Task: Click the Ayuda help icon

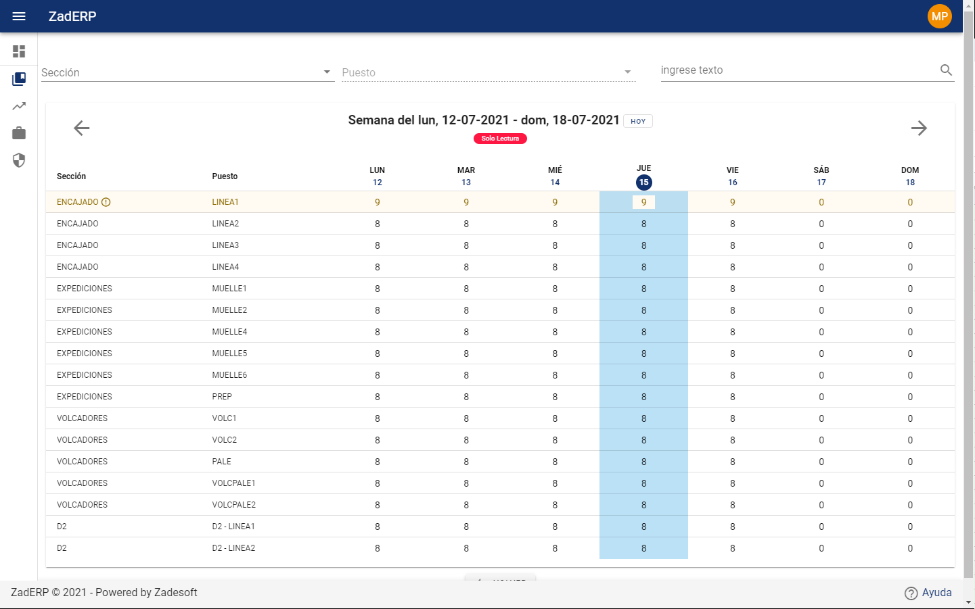Action: pyautogui.click(x=911, y=593)
